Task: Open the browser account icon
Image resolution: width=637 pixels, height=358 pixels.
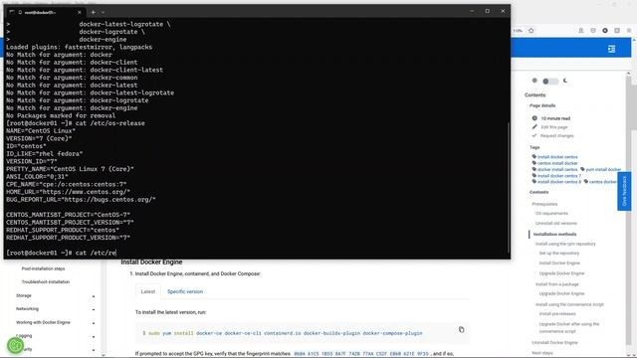Action: (581, 31)
